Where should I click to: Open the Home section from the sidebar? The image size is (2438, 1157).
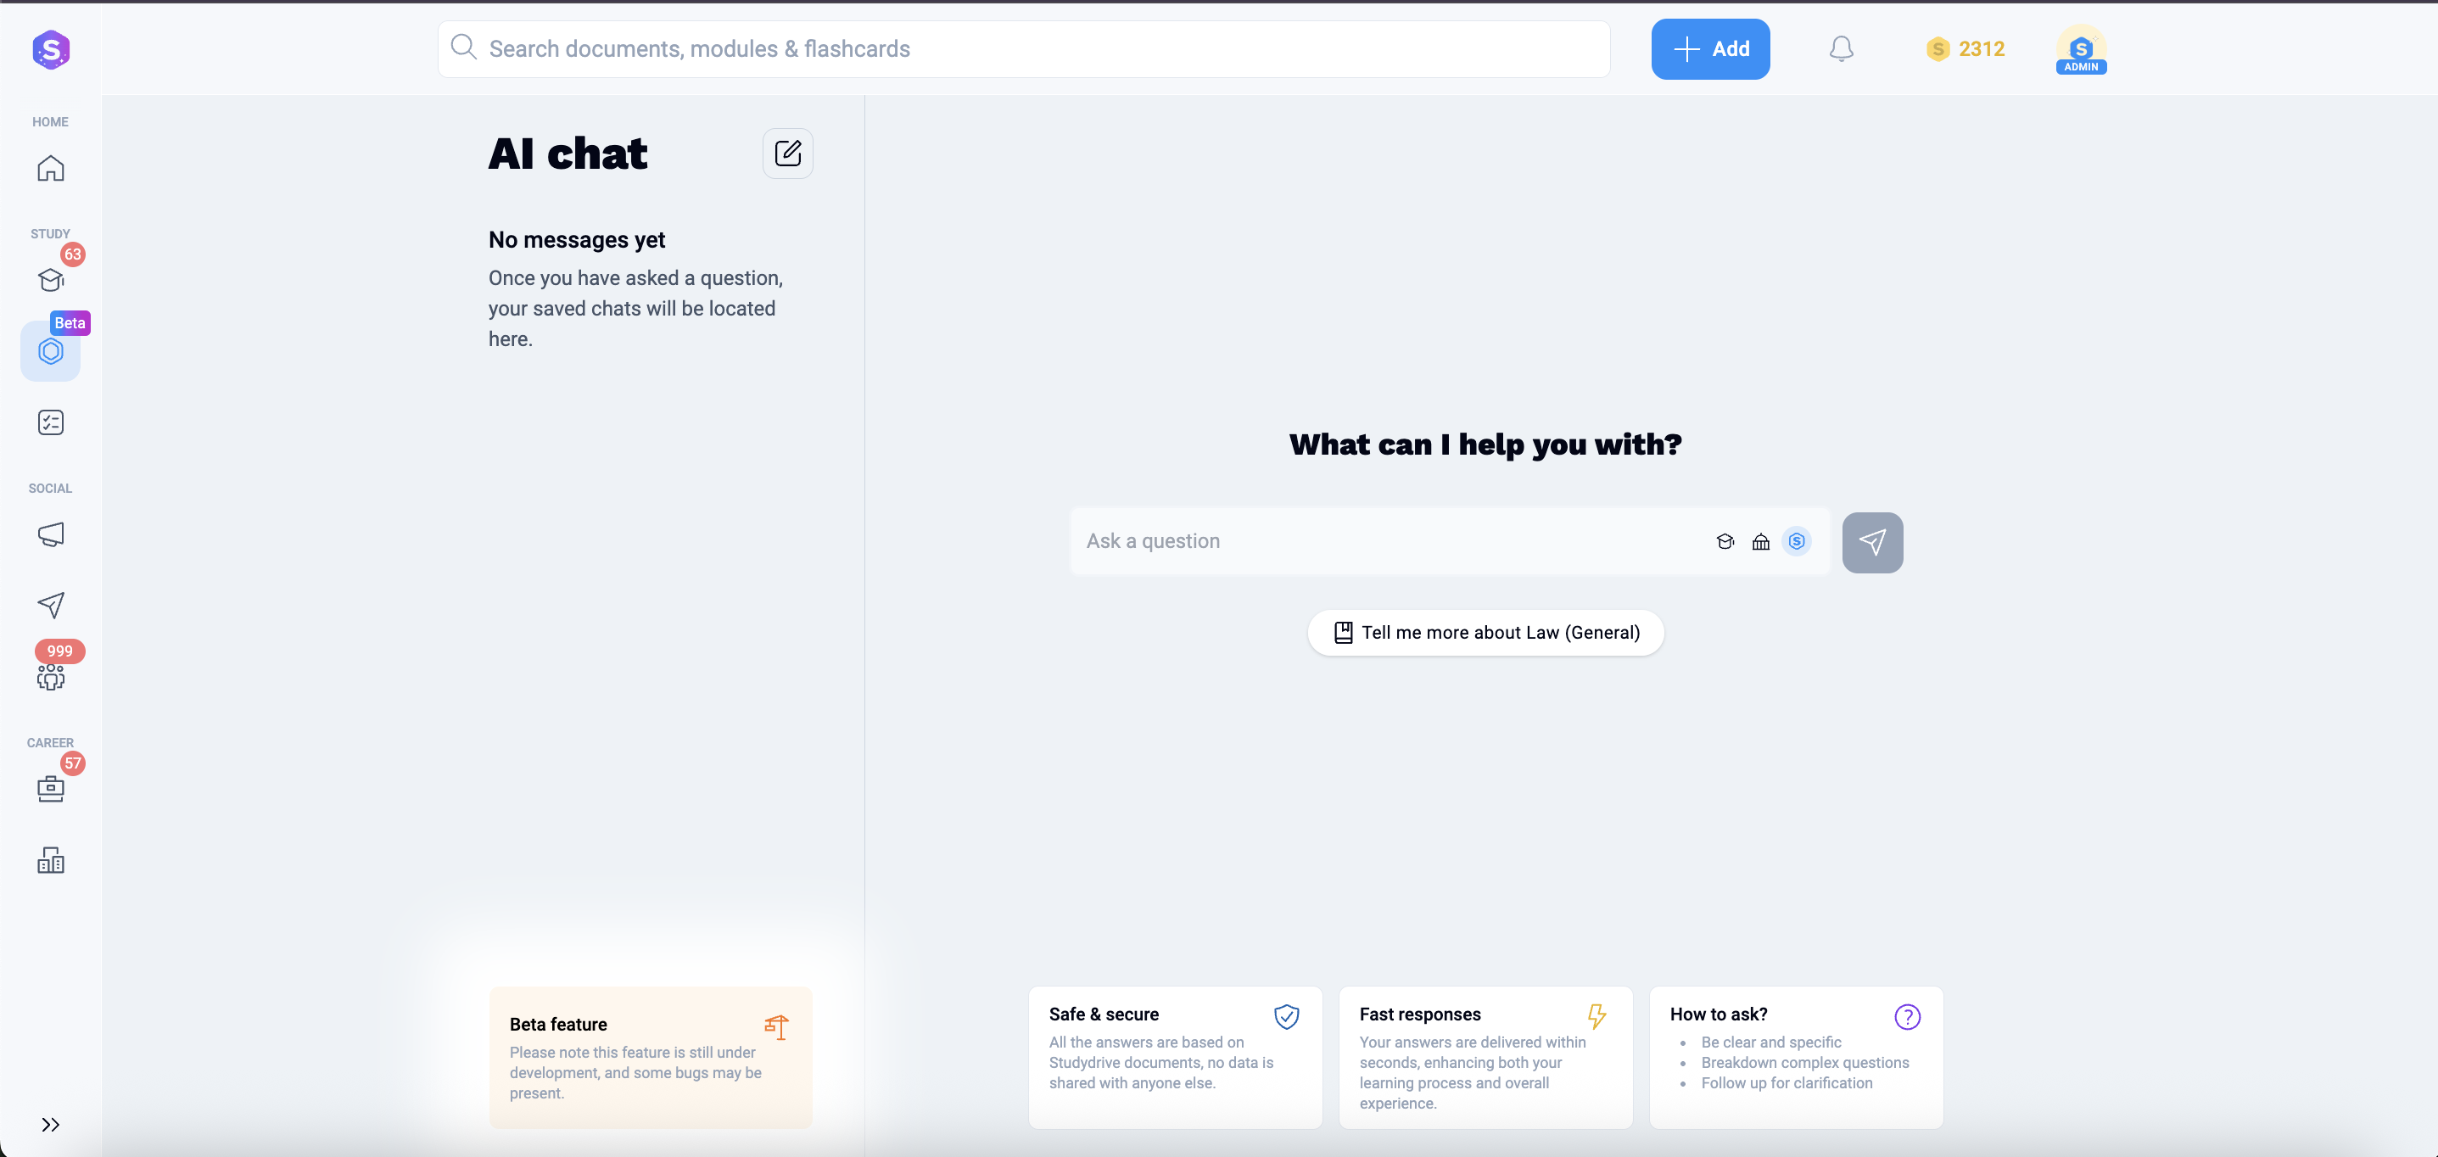50,169
